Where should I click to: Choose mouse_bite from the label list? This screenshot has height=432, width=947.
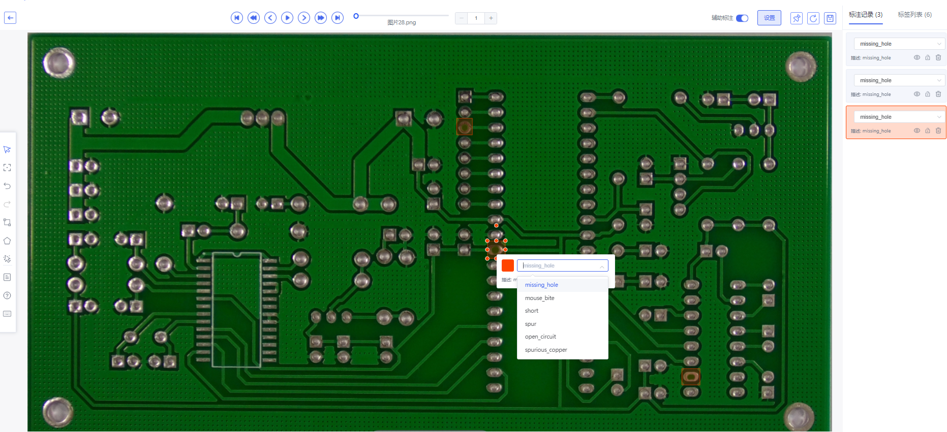[x=562, y=298]
